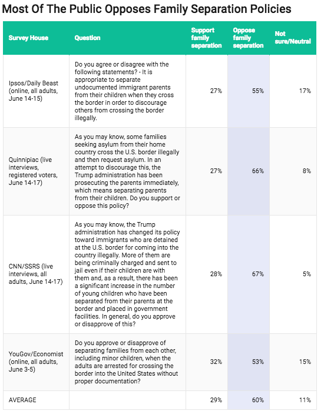The height and width of the screenshot is (414, 324).
Task: Click the Ipsos/Daily Beast survey cell
Action: (x=34, y=91)
